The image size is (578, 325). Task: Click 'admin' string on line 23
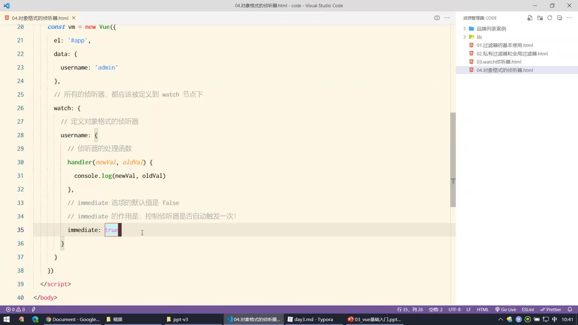coord(106,67)
